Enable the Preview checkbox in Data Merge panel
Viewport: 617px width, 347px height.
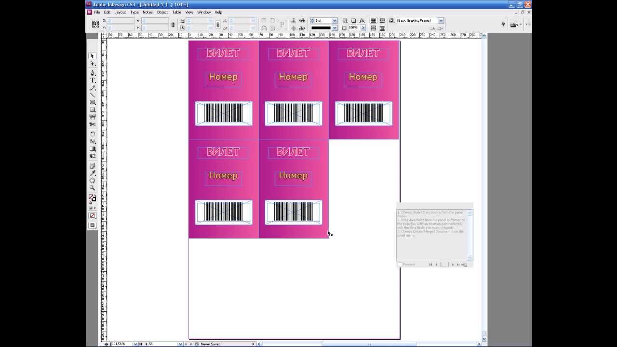pos(400,265)
